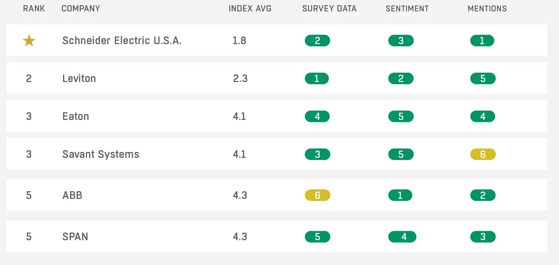Screen dimensions: 559x265
Task: Click yellow mentions badge 6 for Savant Systems
Action: click(483, 154)
